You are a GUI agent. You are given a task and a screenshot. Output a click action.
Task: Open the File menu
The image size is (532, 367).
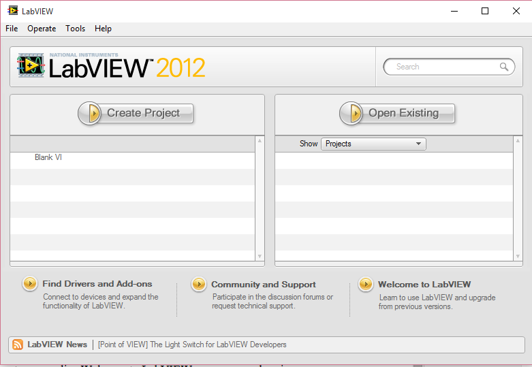click(12, 29)
